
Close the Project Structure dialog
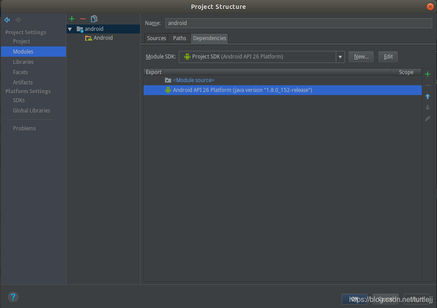point(430,7)
